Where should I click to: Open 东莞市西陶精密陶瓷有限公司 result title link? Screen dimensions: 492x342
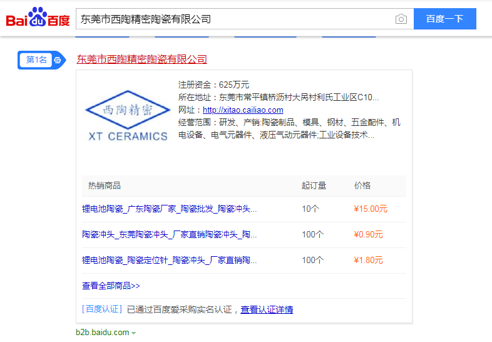[x=142, y=59]
